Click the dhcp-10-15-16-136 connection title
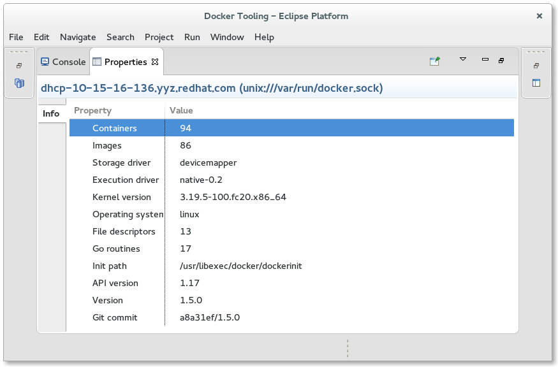The width and height of the screenshot is (558, 367). 212,88
